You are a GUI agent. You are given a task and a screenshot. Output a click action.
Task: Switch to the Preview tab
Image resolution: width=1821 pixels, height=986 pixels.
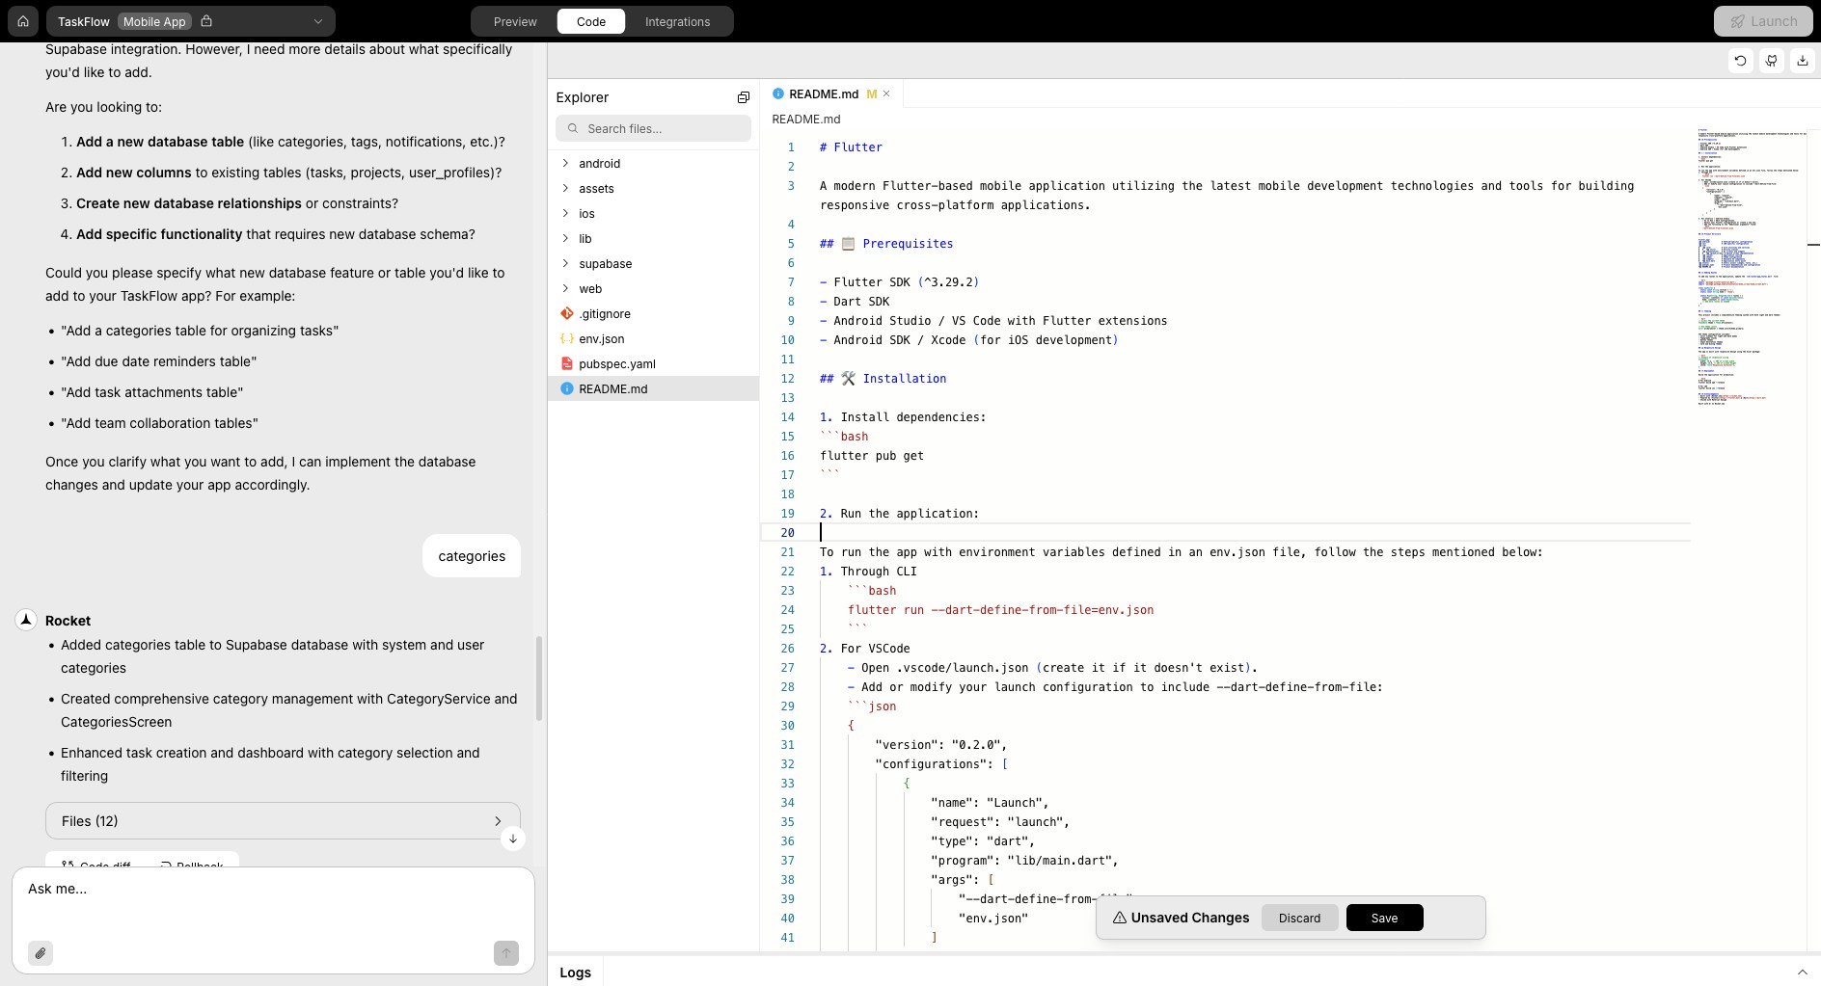pyautogui.click(x=514, y=20)
